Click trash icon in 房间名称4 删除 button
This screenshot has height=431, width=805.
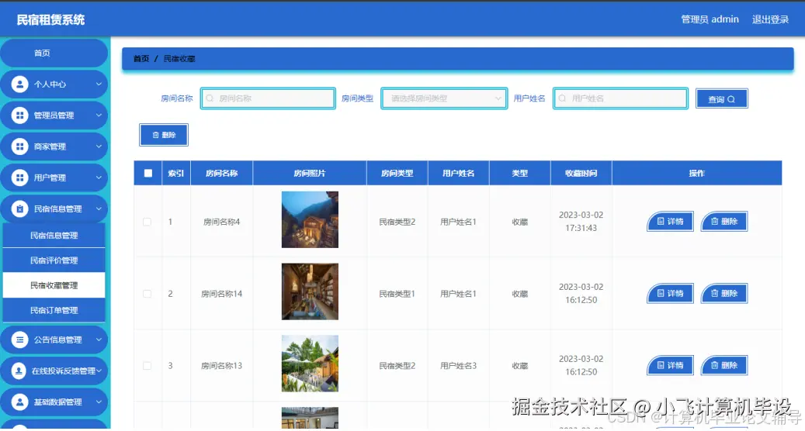tap(714, 222)
